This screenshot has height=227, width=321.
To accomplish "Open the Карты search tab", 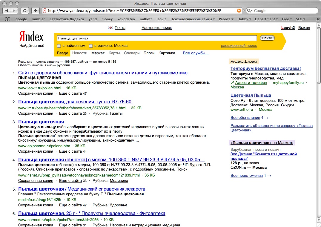I will coord(114,53).
